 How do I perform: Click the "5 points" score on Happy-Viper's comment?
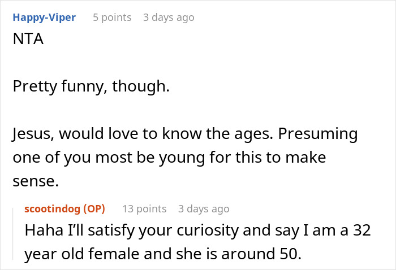point(112,18)
